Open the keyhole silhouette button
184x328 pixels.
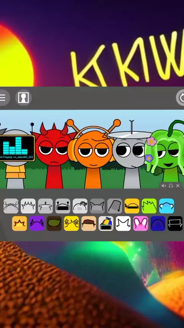pyautogui.click(x=23, y=98)
